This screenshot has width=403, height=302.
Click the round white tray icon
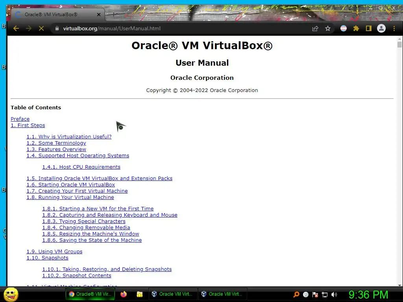(x=305, y=294)
